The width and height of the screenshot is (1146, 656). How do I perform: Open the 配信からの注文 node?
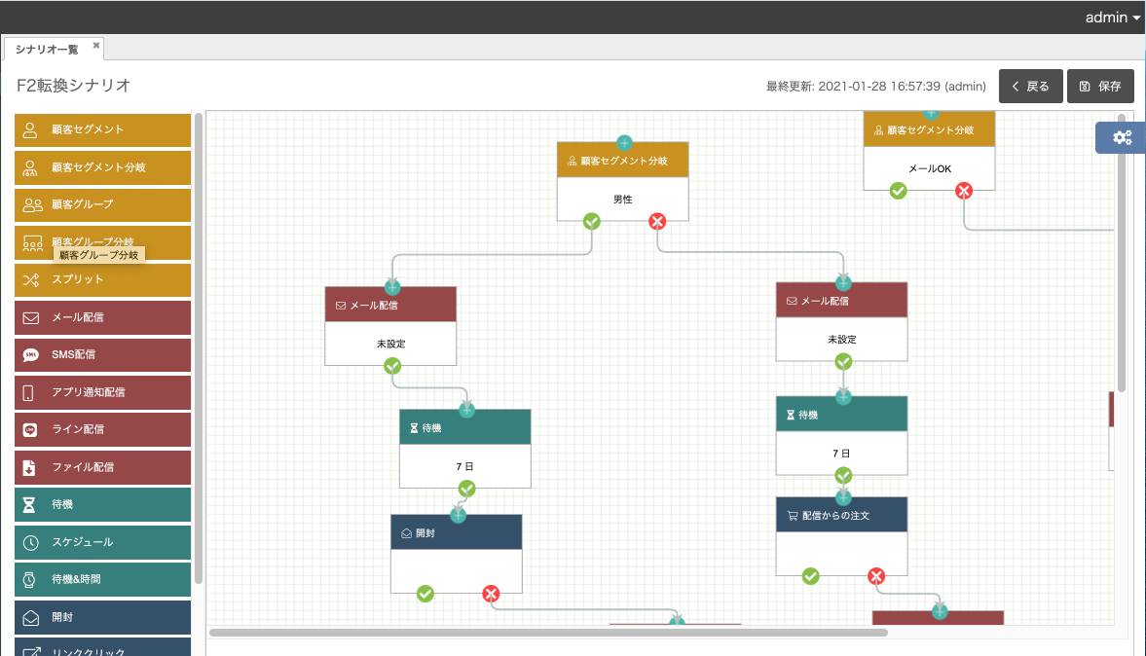(x=841, y=516)
